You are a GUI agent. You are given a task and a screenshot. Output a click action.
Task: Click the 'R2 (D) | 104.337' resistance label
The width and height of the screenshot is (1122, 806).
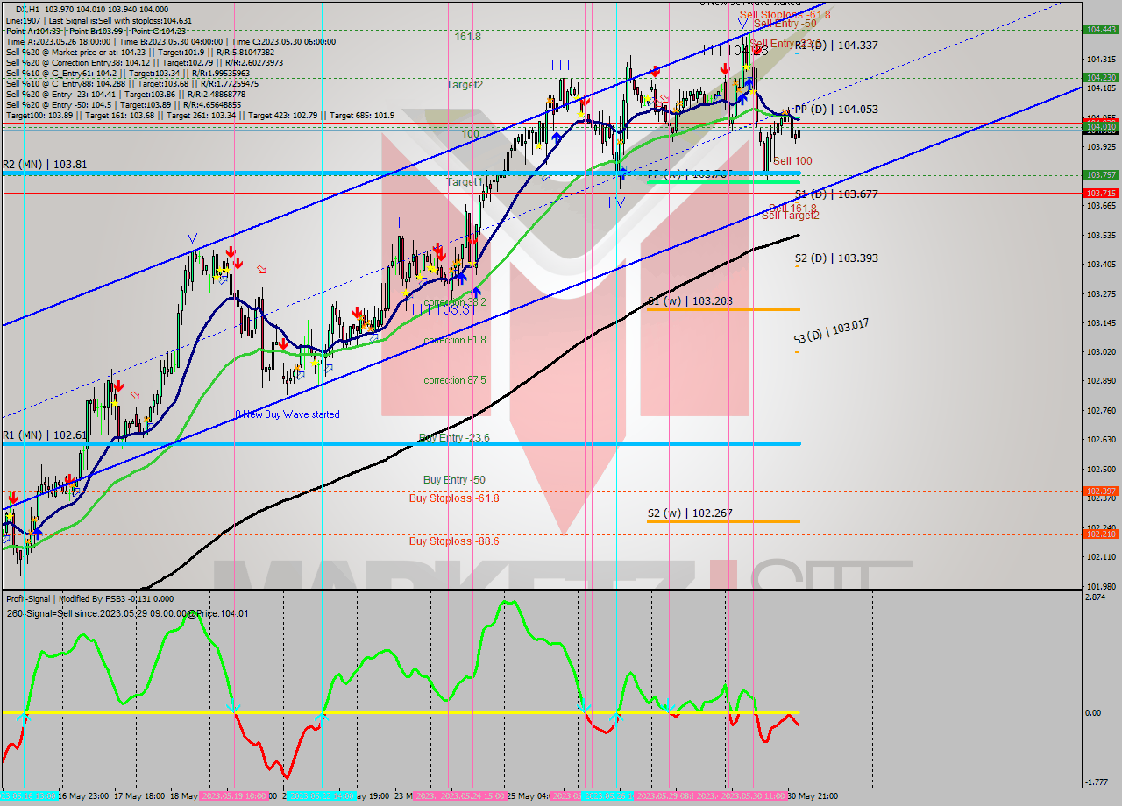pos(836,45)
